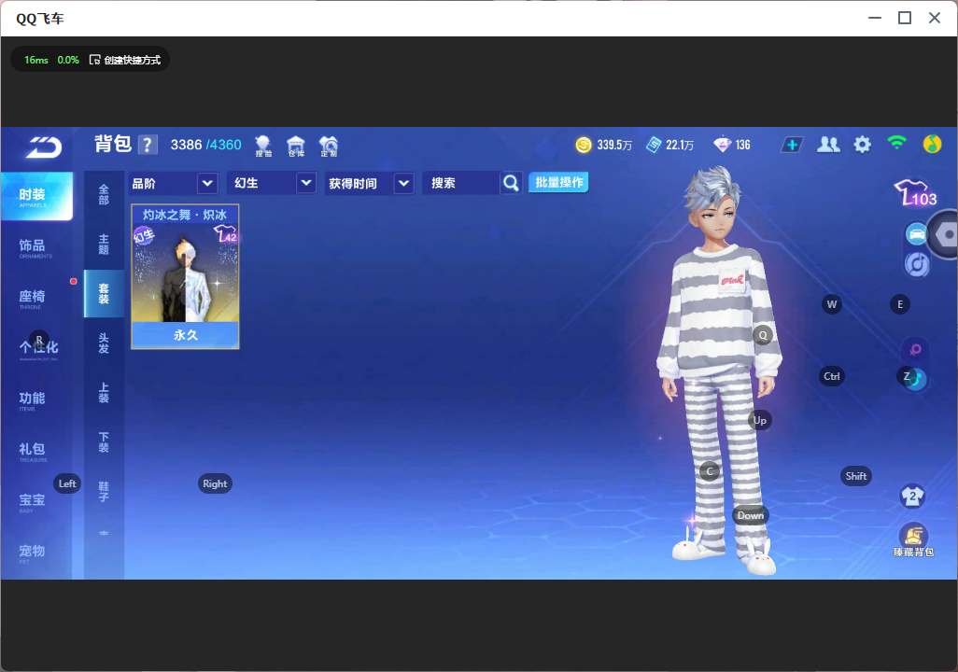Show the 主题 theme subcategory
The width and height of the screenshot is (958, 672).
tap(104, 245)
